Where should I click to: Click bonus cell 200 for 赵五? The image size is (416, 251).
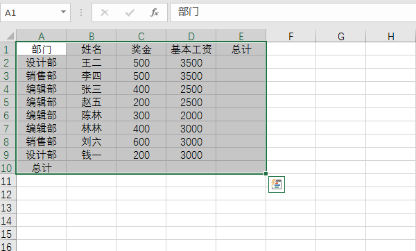(x=141, y=102)
